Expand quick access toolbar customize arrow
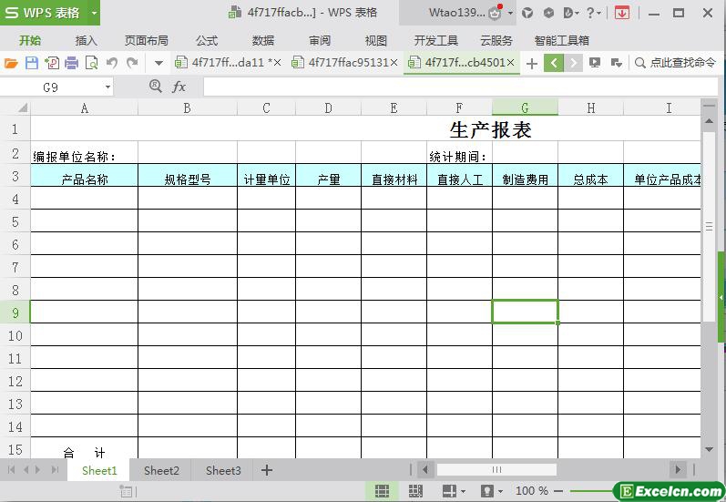This screenshot has width=726, height=502. point(158,63)
